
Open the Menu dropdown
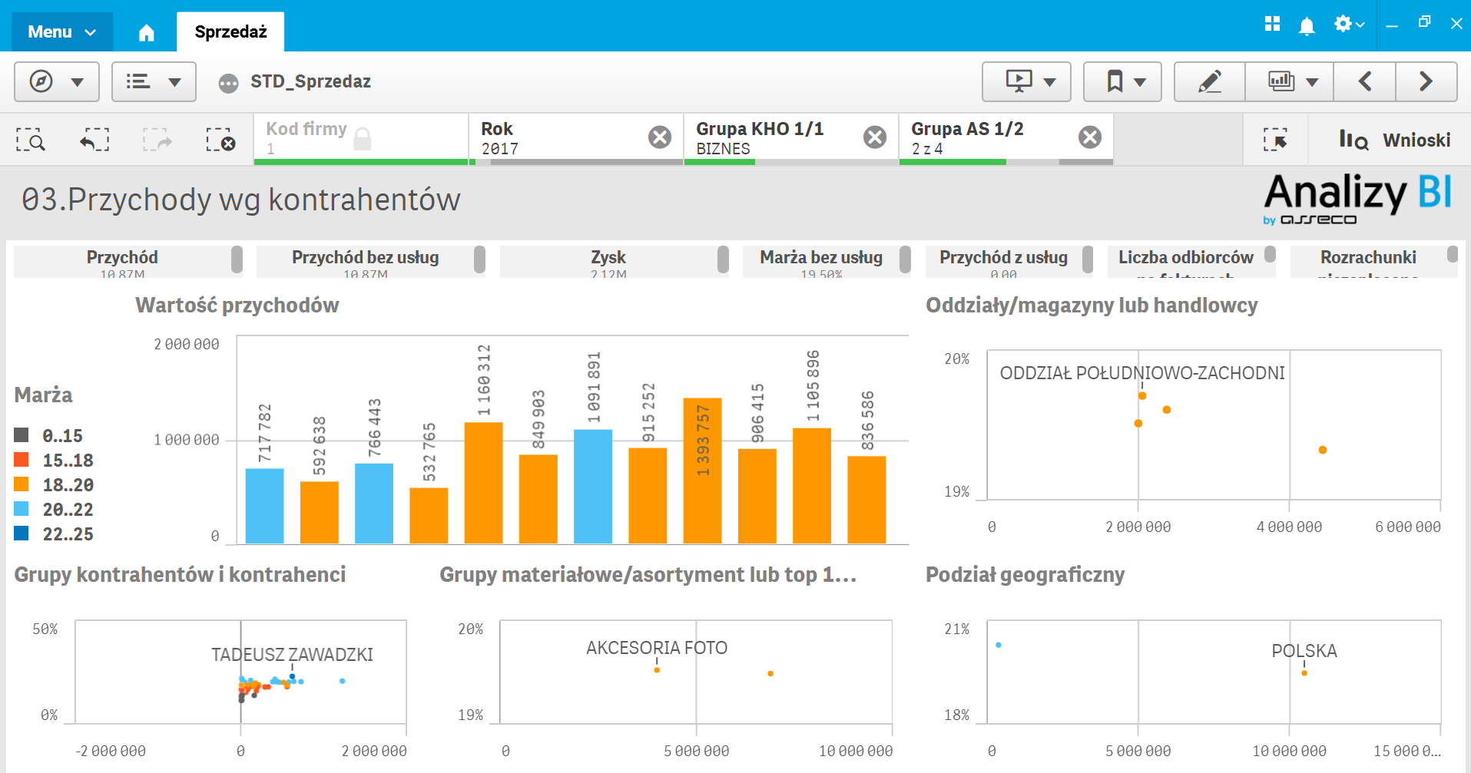(62, 31)
